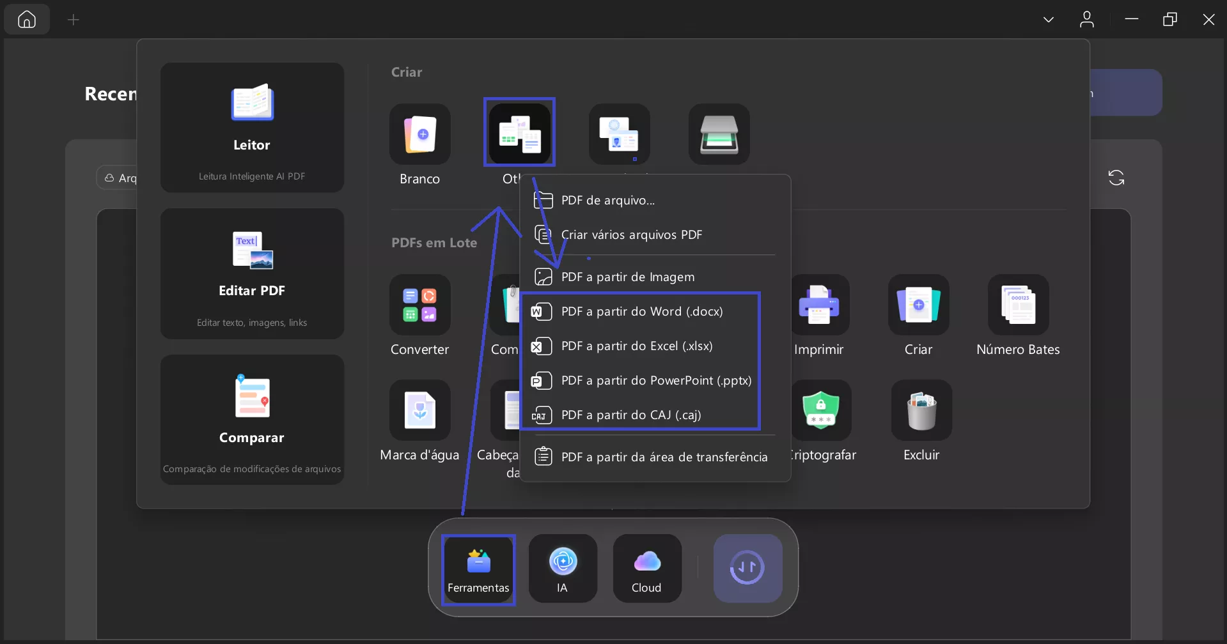
Task: Open the batch Imprimir print tool
Action: [x=819, y=305]
